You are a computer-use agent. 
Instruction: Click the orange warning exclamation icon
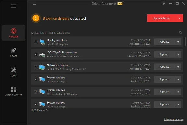pyautogui.click(x=36, y=18)
